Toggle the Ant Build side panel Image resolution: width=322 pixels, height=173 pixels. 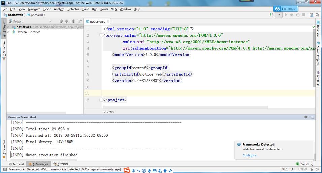click(318, 78)
